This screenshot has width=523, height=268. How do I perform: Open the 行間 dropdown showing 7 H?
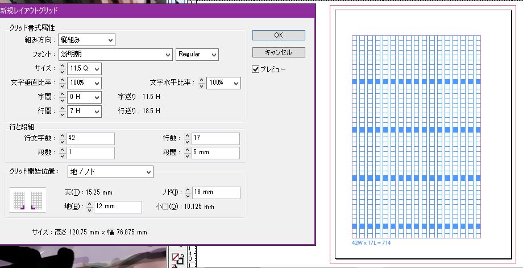point(84,111)
